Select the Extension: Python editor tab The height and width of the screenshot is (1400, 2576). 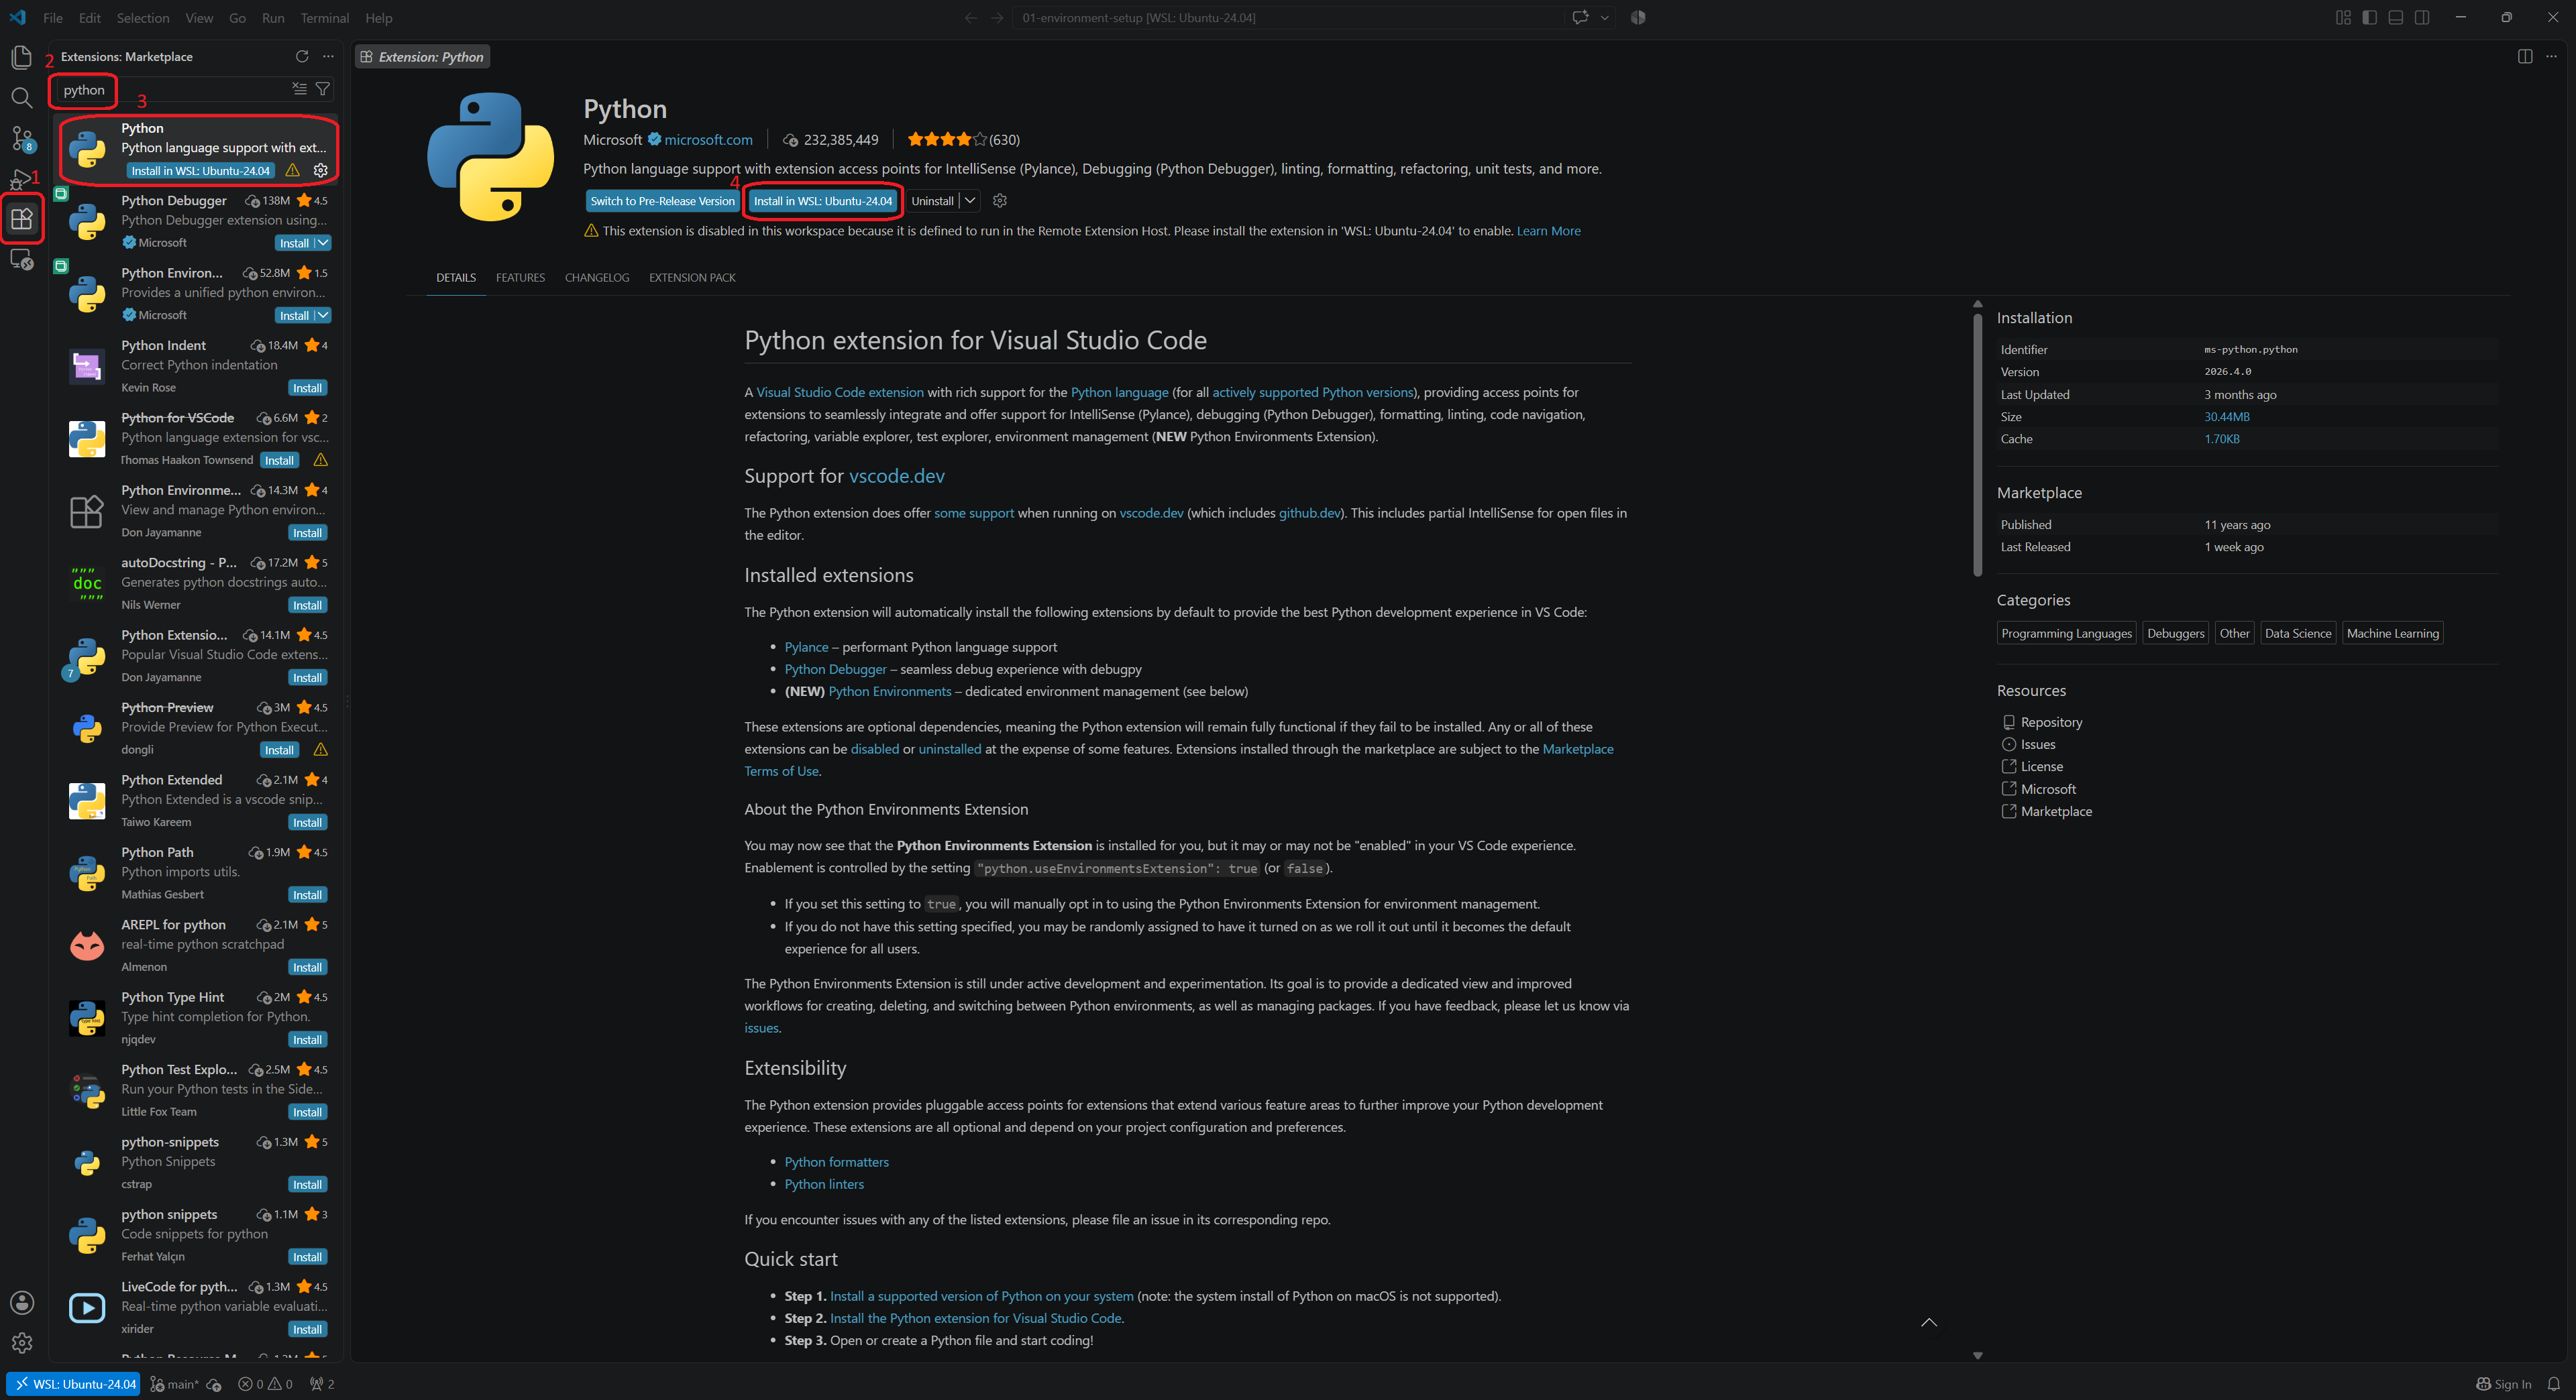(x=422, y=57)
